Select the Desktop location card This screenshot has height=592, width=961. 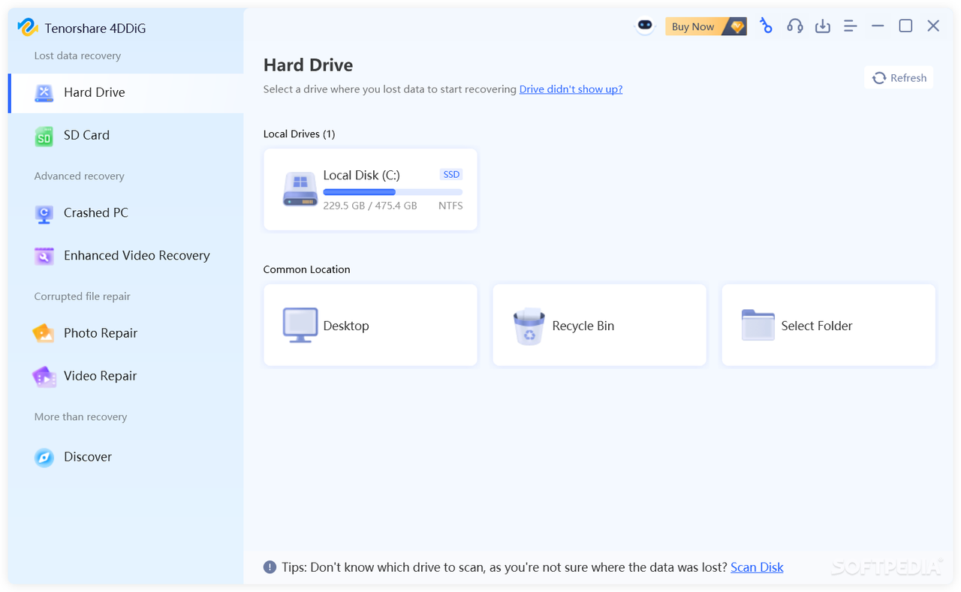370,325
